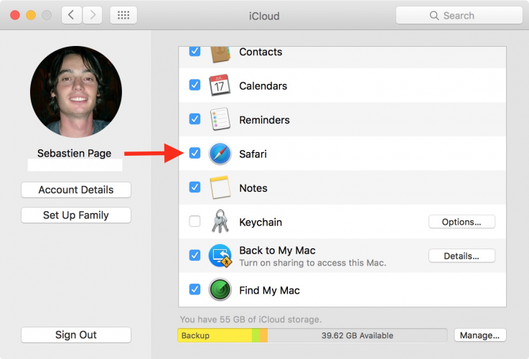Click the Find My Mac label
Screen dimensions: 529x359
pos(270,291)
